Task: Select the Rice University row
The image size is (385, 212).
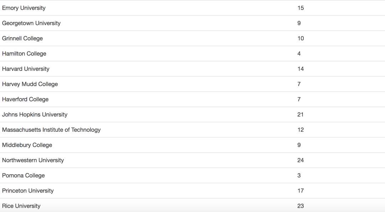Action: pos(21,206)
